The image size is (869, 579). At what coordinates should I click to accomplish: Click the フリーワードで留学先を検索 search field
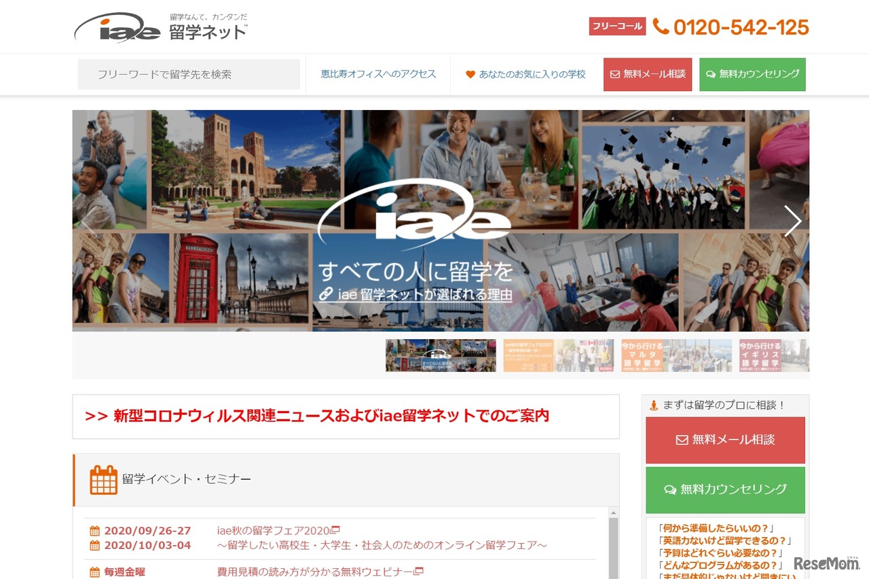coord(189,74)
